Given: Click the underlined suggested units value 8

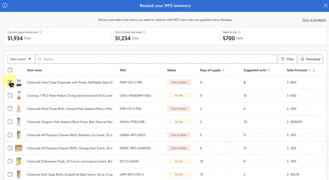Looking at the screenshot, I should pyautogui.click(x=245, y=83).
